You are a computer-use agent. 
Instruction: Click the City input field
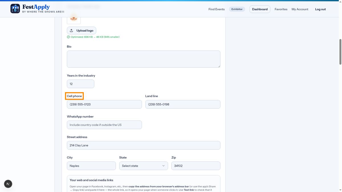coord(91,166)
